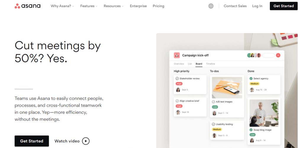This screenshot has width=303, height=148.
Task: Click the Sept 5 due date
Action: 185,90
